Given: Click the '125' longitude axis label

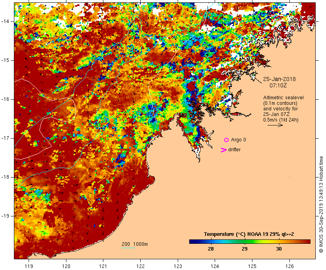Looking at the screenshot, I should 252,266.
